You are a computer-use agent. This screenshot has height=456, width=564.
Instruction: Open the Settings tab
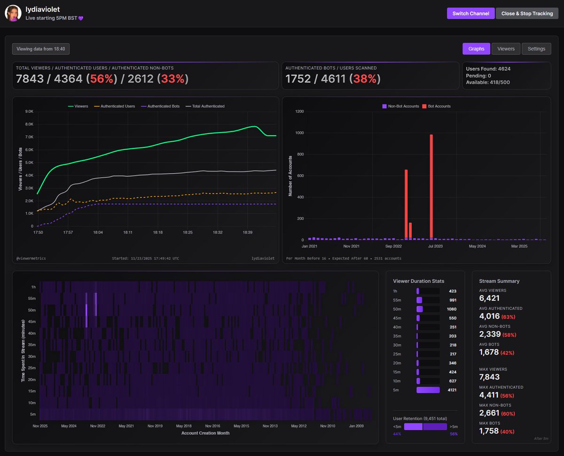point(536,48)
